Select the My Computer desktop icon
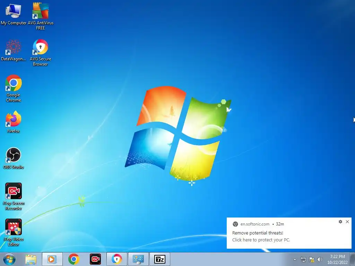 14,14
